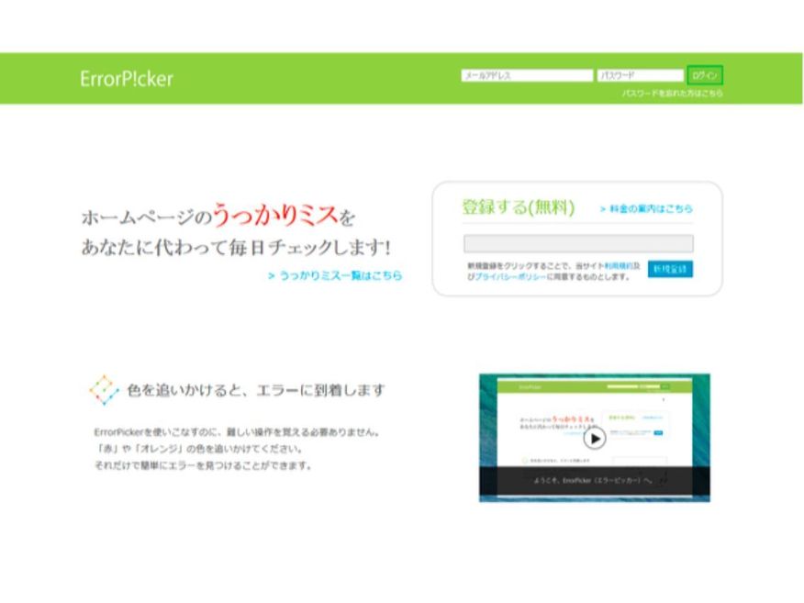Open the プライバシーポリシー link
This screenshot has width=804, height=603.
click(510, 277)
